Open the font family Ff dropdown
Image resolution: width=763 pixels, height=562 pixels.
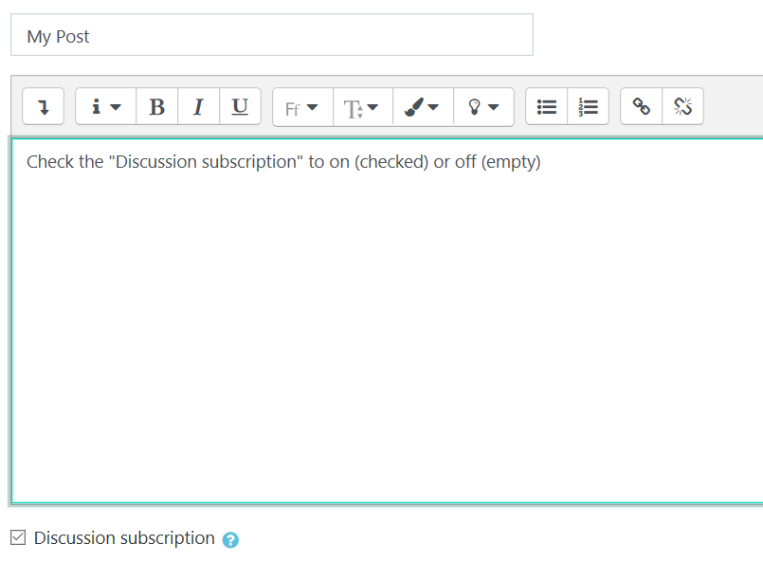click(301, 106)
